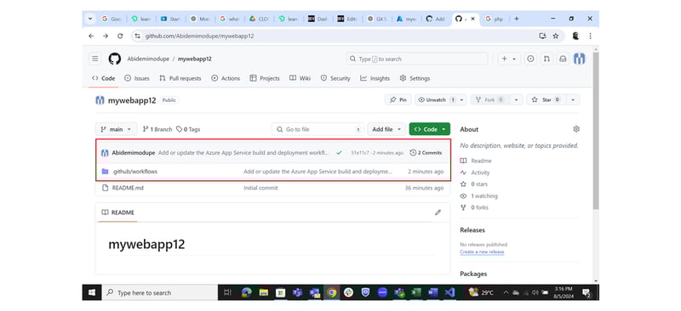Click the Abidemimodupe commit author avatar
The height and width of the screenshot is (311, 681).
pyautogui.click(x=105, y=153)
